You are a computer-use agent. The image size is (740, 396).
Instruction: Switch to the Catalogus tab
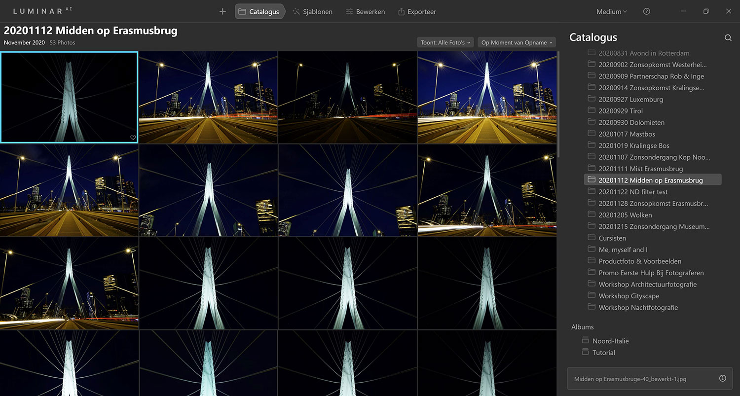tap(259, 11)
